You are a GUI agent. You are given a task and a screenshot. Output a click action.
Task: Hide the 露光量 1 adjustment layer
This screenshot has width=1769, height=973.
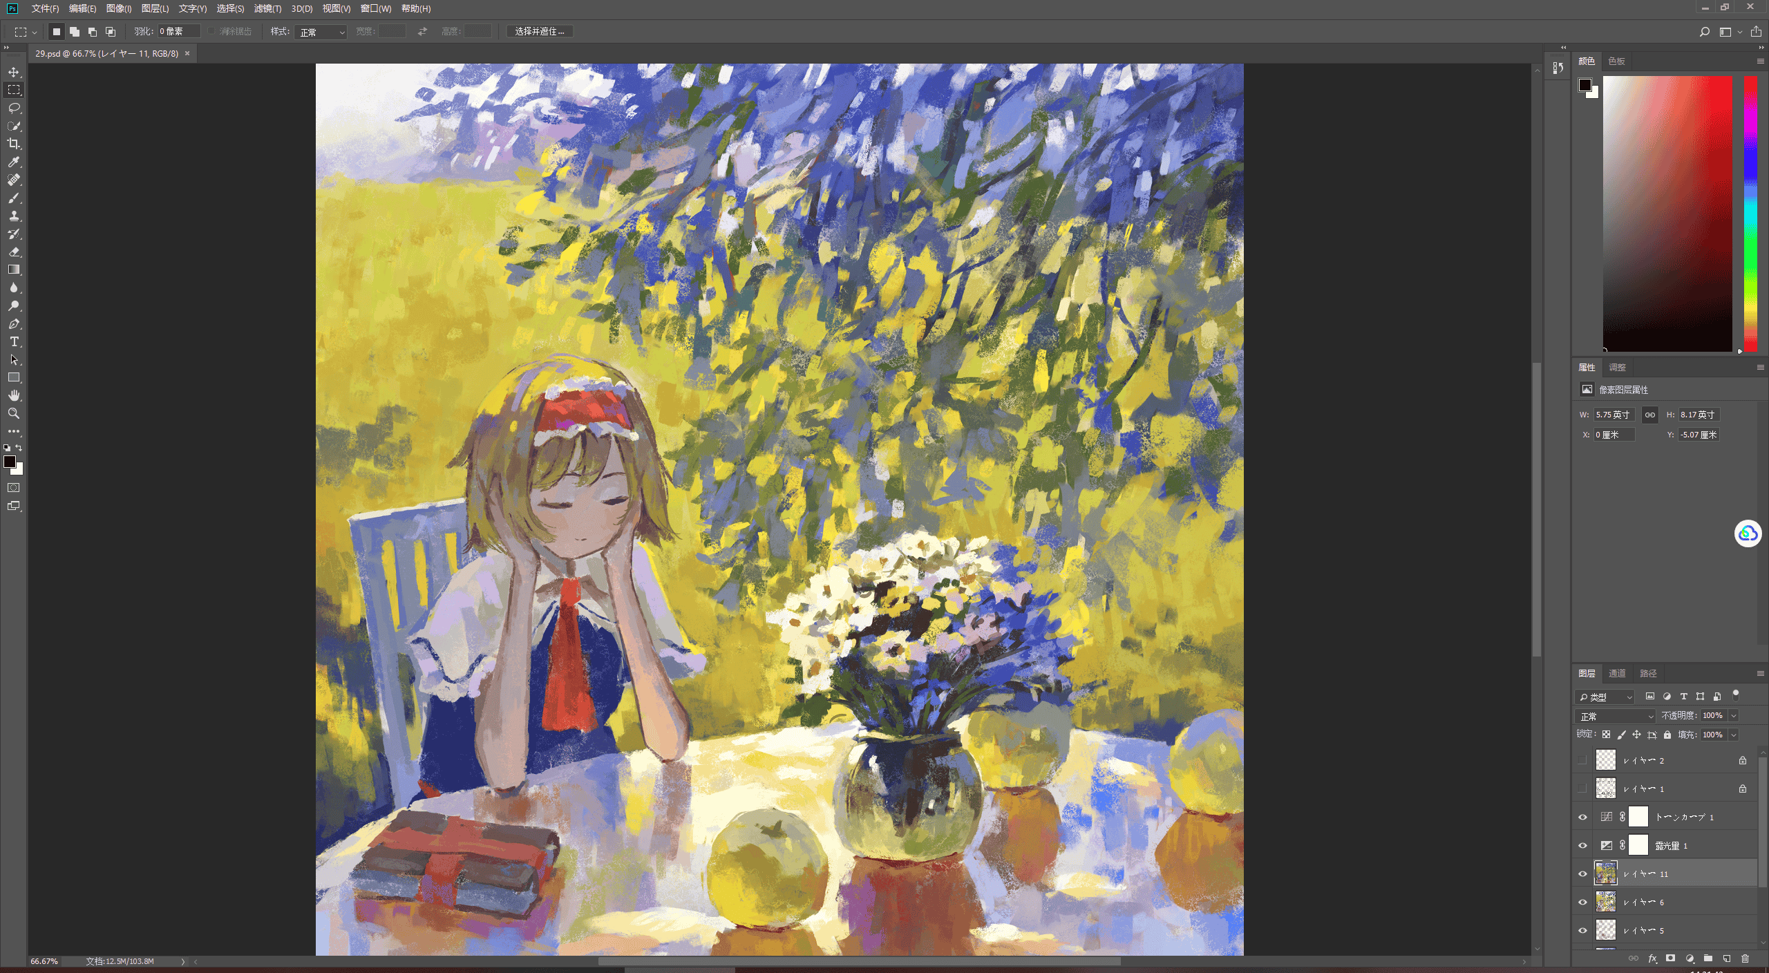coord(1582,845)
